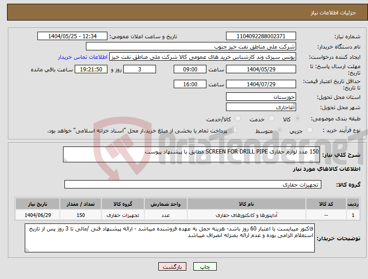Click the goods group field تجهیزات حفاری
The width and height of the screenshot is (368, 279).
[193, 184]
